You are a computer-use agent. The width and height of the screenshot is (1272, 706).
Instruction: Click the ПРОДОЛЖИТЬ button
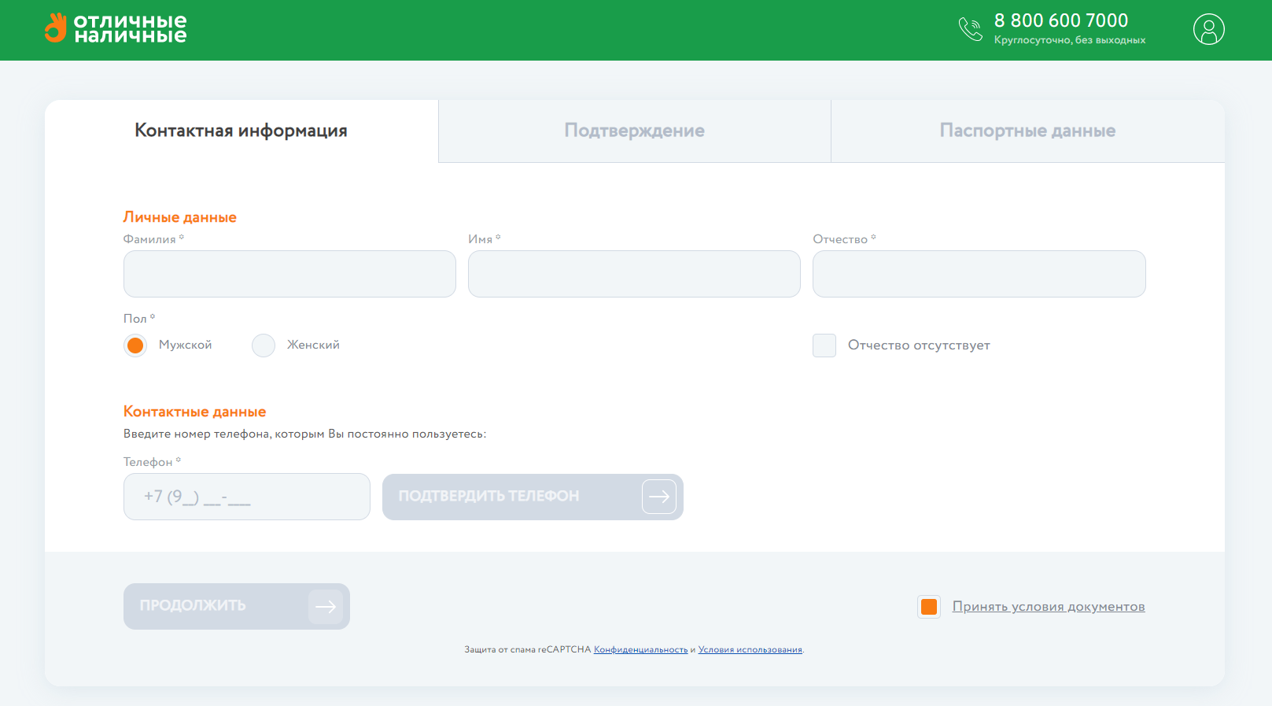pos(237,607)
